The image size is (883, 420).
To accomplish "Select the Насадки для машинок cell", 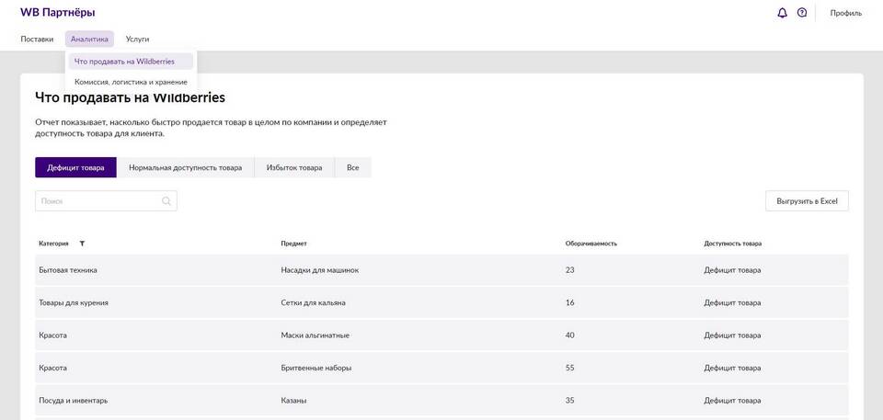I will 320,270.
